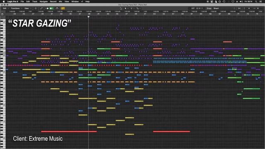The width and height of the screenshot is (265, 149).
Task: Show global tracks using left ruler icon
Action: [x=2, y=14]
